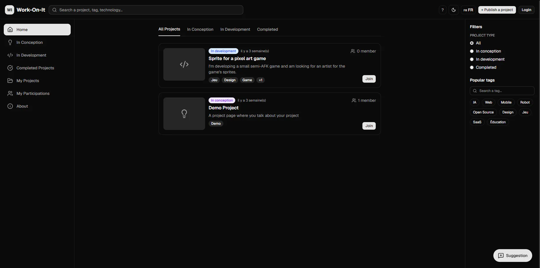
Task: Focus the project search field
Action: click(x=146, y=10)
